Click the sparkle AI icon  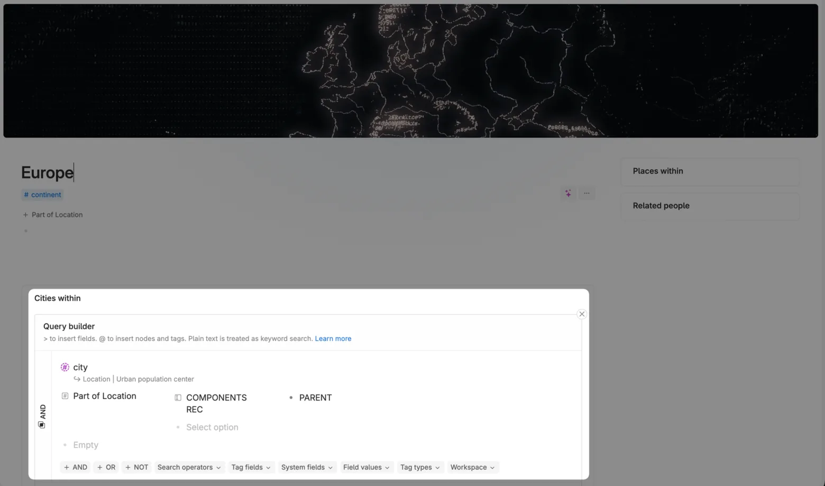(568, 194)
